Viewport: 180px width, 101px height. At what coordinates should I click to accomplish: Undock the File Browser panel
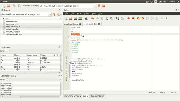click(x=59, y=10)
